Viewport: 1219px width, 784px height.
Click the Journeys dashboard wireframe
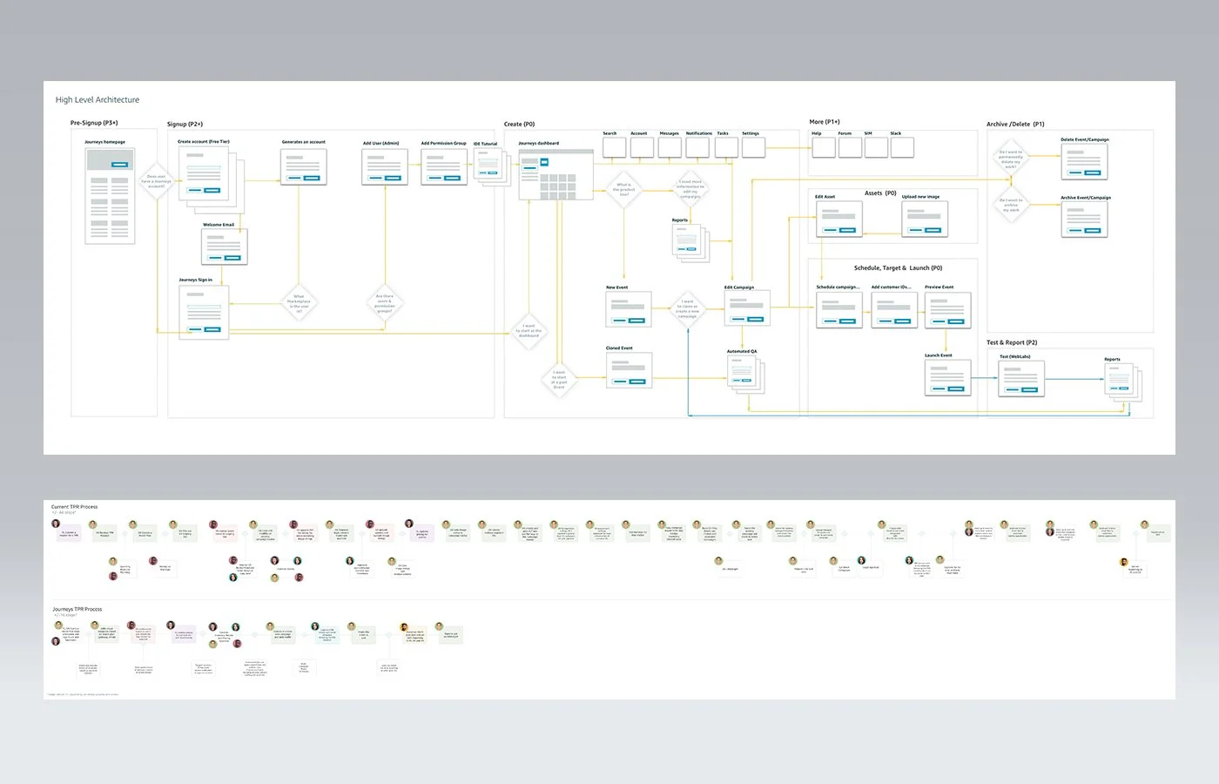556,174
